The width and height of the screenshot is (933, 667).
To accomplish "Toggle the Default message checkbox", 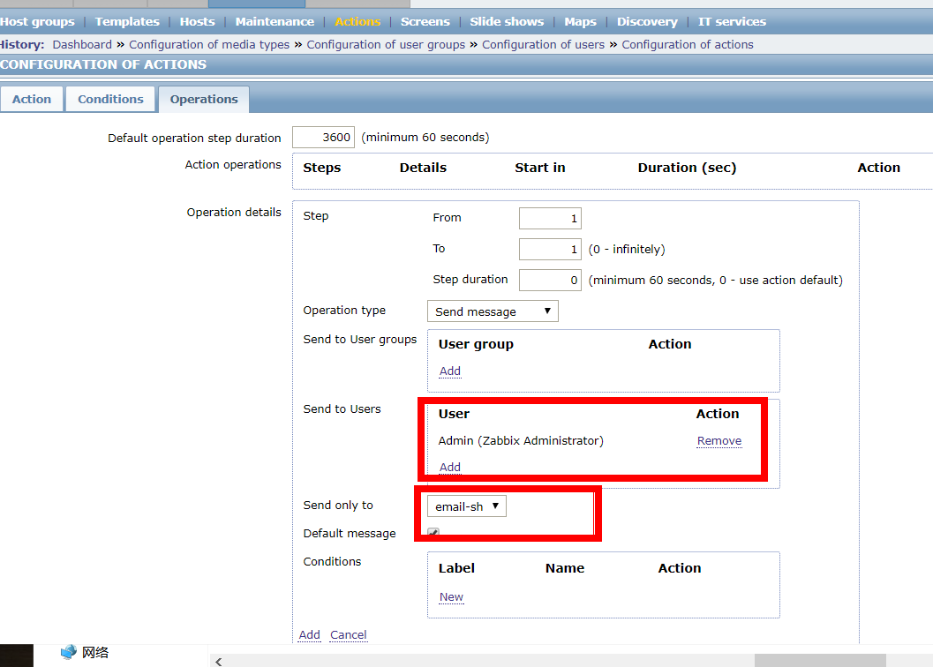I will coord(433,533).
